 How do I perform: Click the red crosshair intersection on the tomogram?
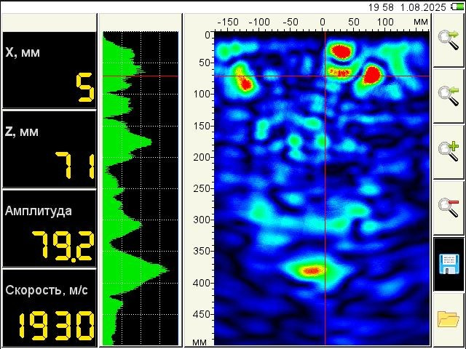[x=325, y=76]
